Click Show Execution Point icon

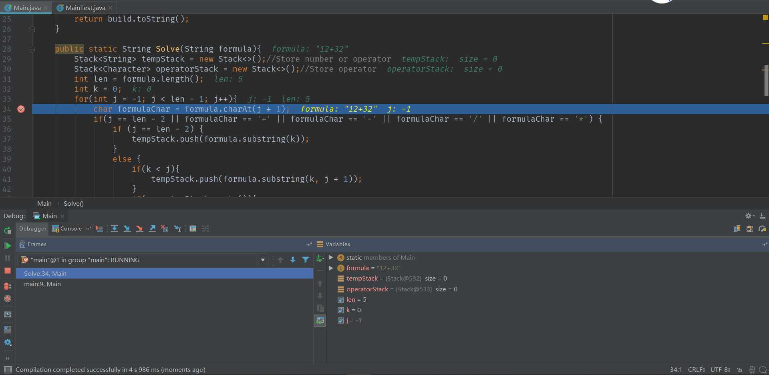click(x=99, y=229)
